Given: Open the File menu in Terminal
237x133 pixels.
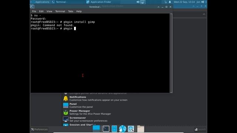Looking at the screenshot, I should click(x=34, y=11).
